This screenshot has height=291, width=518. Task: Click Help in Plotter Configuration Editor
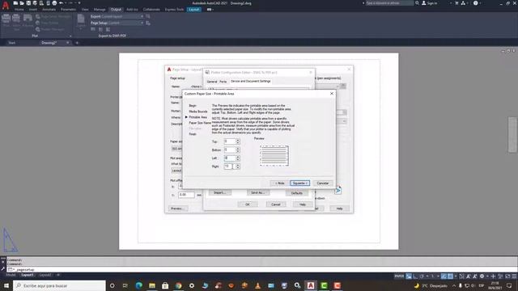[x=302, y=205]
